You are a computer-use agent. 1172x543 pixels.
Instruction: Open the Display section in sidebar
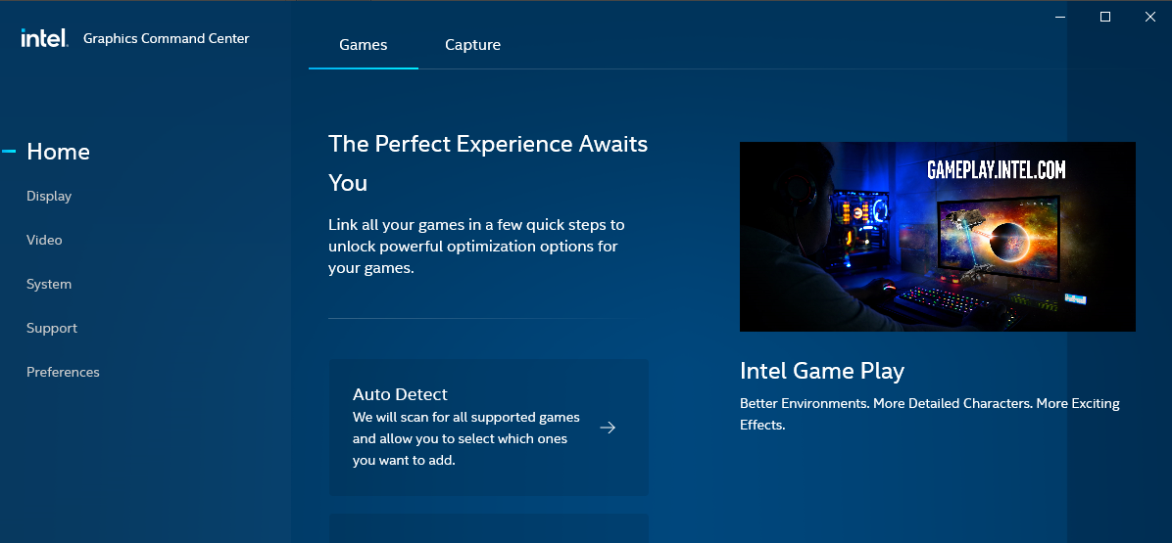tap(49, 197)
